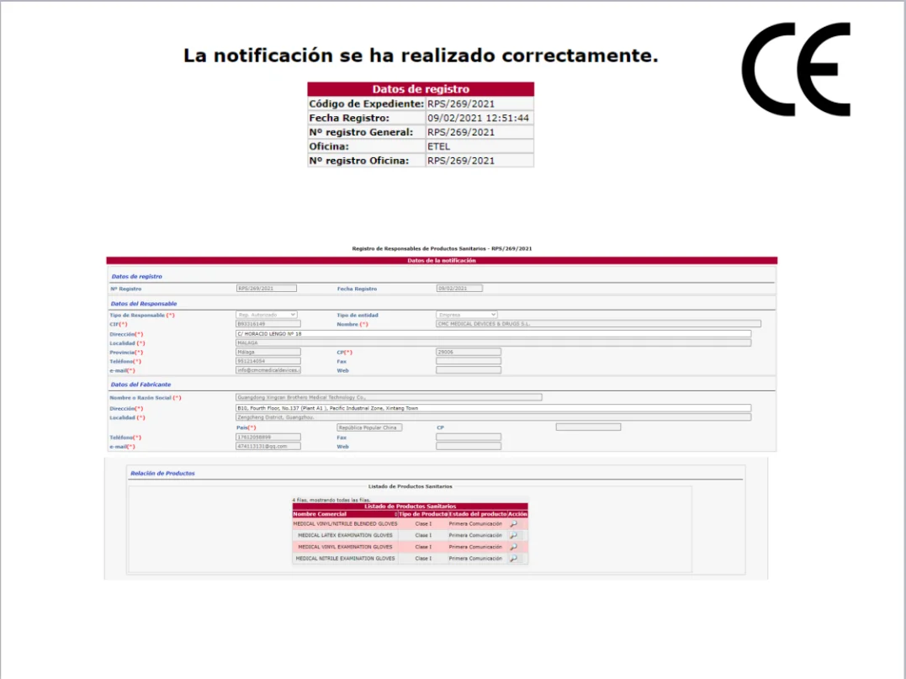The image size is (906, 679).
Task: Focus the responsible's Dirección field
Action: [x=493, y=333]
